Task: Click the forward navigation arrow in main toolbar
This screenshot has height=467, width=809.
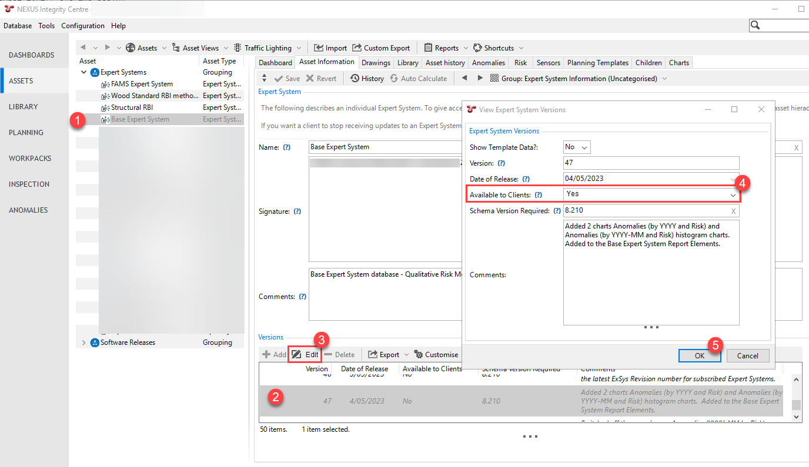Action: point(108,48)
